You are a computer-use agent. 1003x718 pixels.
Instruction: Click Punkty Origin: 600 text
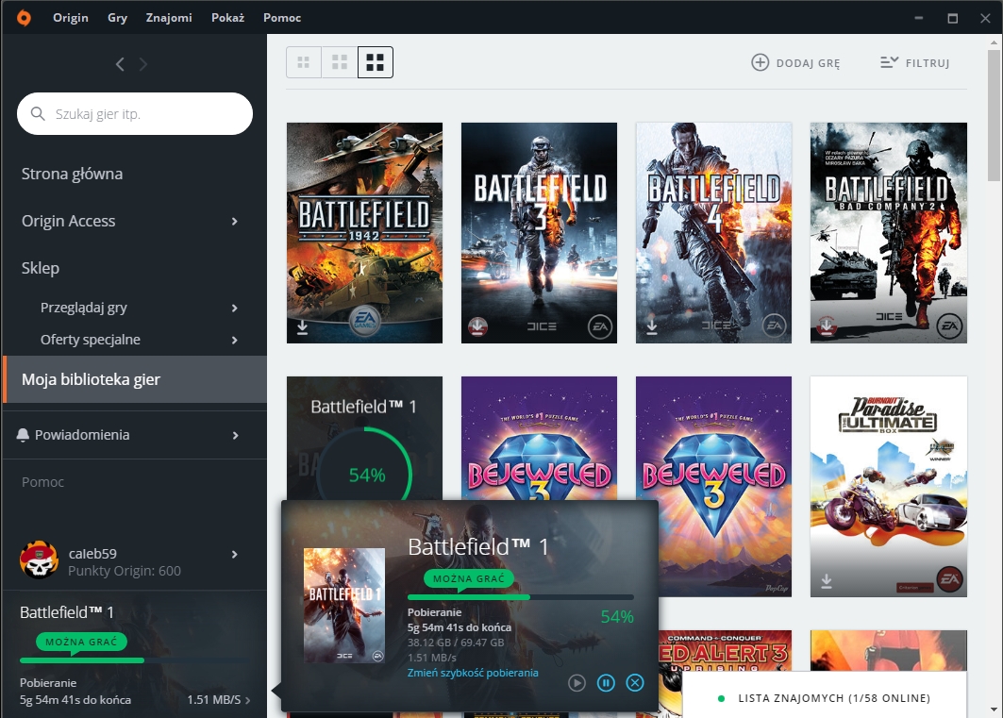pyautogui.click(x=125, y=571)
